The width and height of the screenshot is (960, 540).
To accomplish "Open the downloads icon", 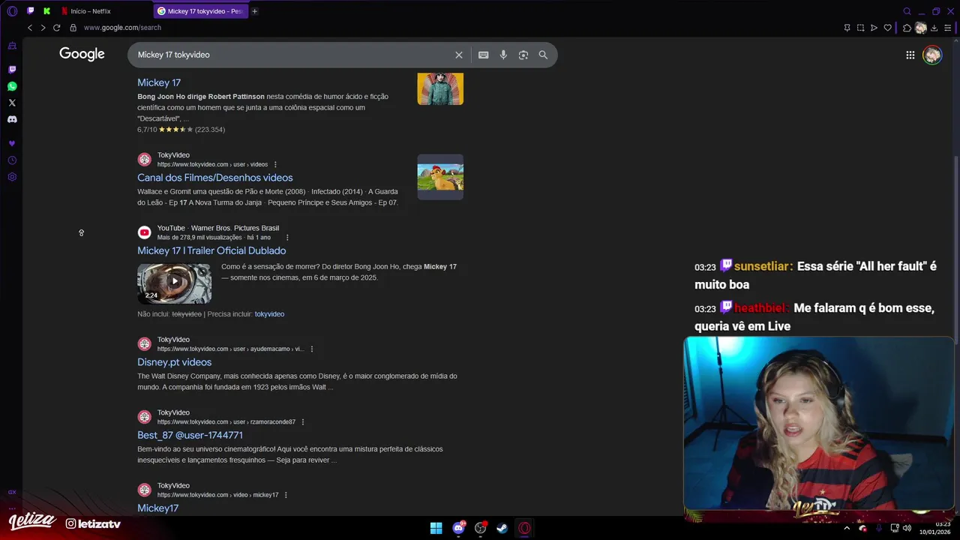I will pos(934,28).
